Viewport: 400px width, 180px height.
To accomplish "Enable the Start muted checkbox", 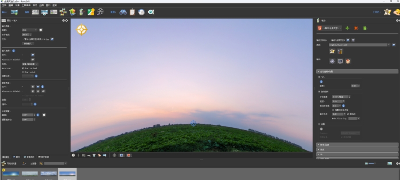I will pyautogui.click(x=23, y=72).
